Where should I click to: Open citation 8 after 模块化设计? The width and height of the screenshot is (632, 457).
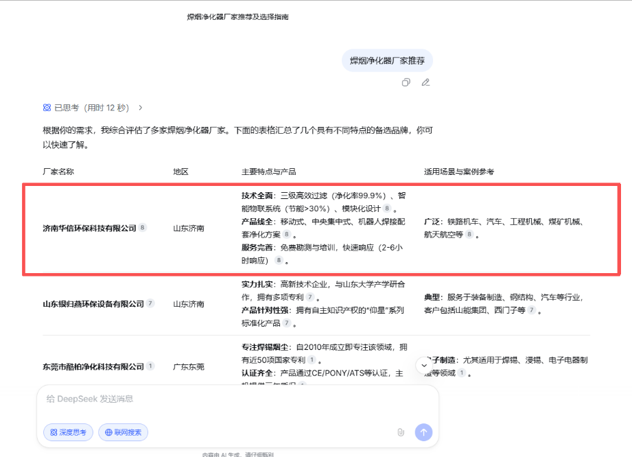click(387, 208)
